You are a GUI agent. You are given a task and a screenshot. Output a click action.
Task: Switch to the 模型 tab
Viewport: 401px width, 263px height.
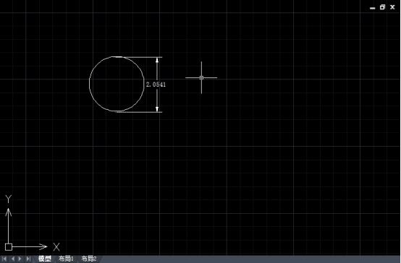pyautogui.click(x=45, y=259)
